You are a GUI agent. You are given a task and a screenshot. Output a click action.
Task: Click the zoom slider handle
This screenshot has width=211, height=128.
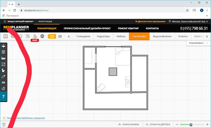191,124
